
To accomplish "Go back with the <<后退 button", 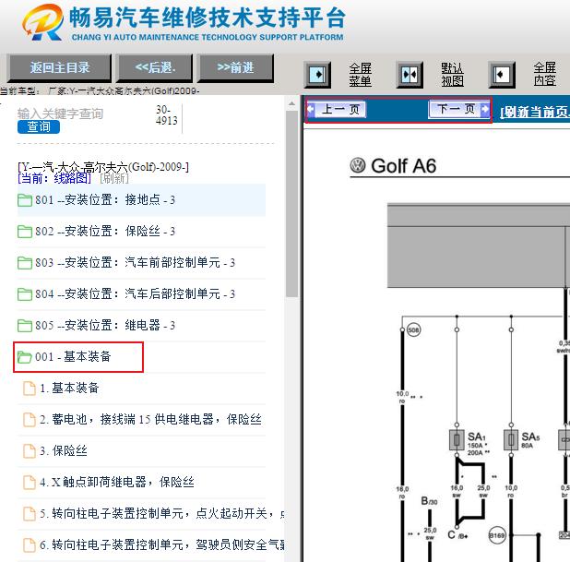I will click(155, 67).
